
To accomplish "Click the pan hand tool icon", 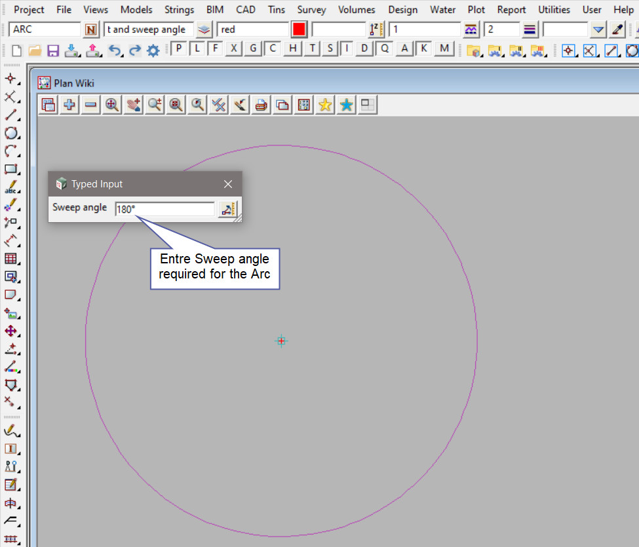I will (x=134, y=105).
